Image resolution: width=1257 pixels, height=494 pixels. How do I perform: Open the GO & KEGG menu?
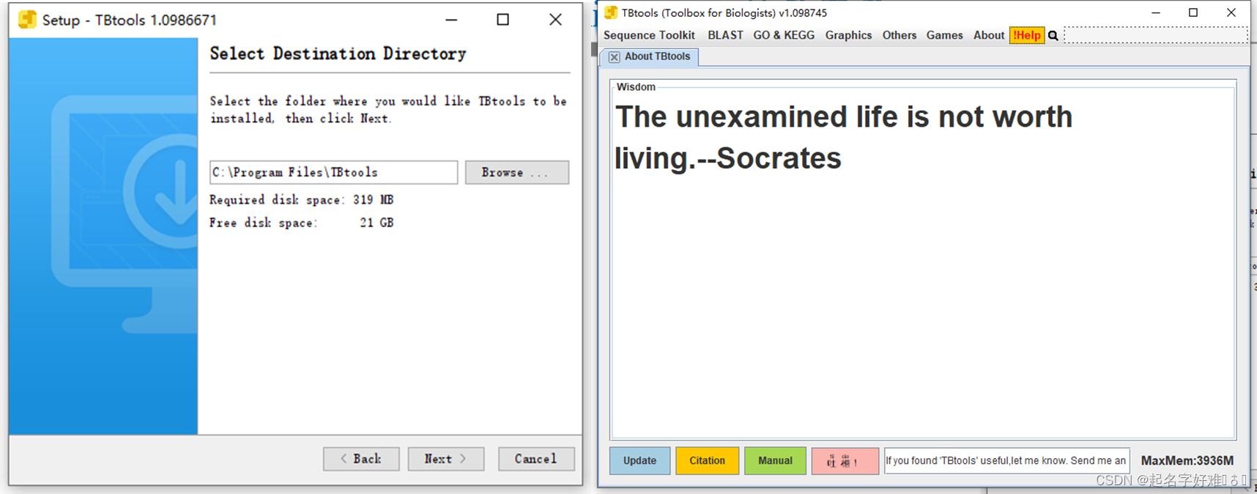tap(784, 35)
